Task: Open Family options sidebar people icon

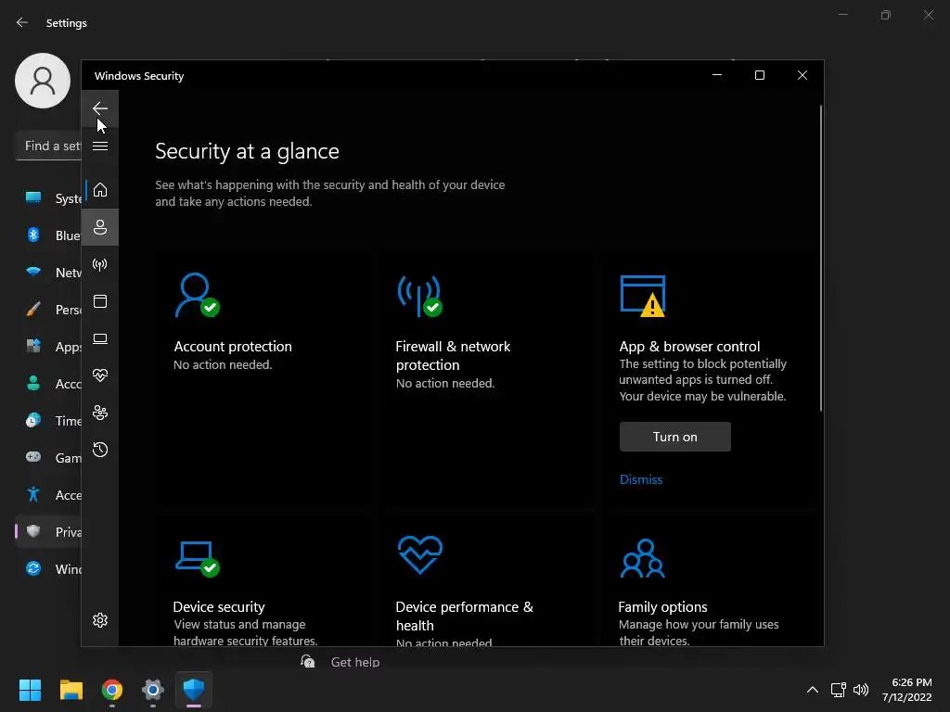Action: point(100,413)
